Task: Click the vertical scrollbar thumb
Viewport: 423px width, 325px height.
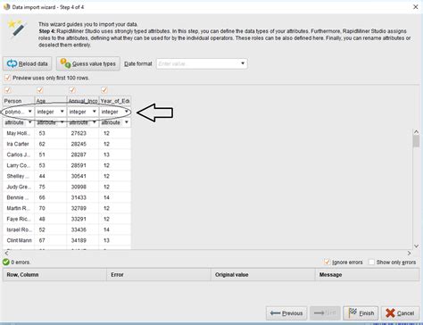Action: coord(416,141)
